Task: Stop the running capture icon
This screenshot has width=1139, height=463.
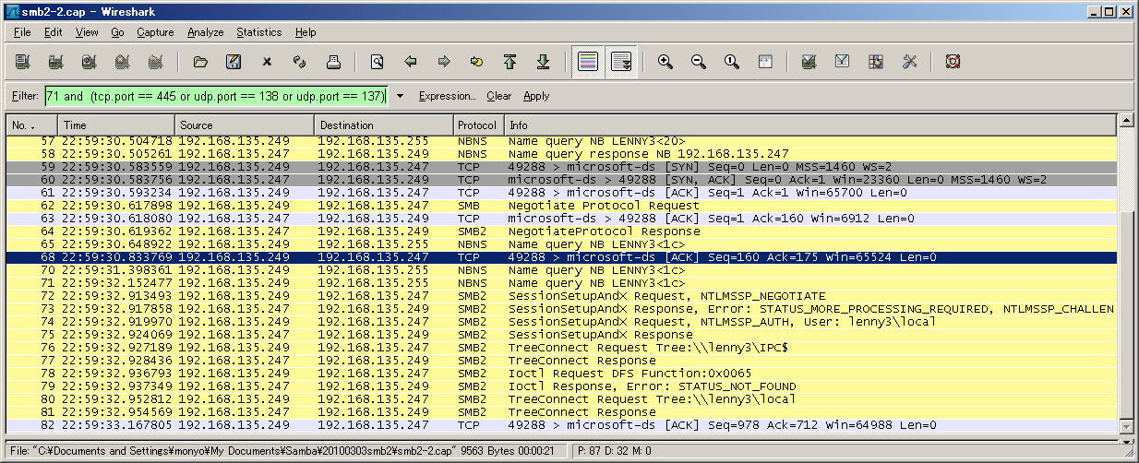Action: pos(122,62)
